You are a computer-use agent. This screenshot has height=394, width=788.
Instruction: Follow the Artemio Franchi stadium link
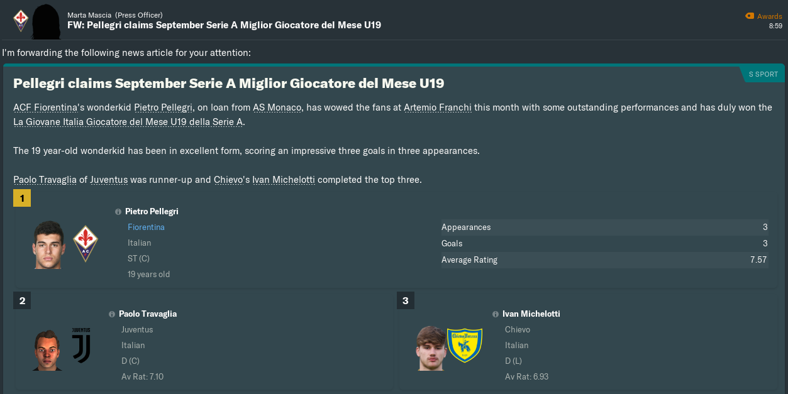click(437, 107)
